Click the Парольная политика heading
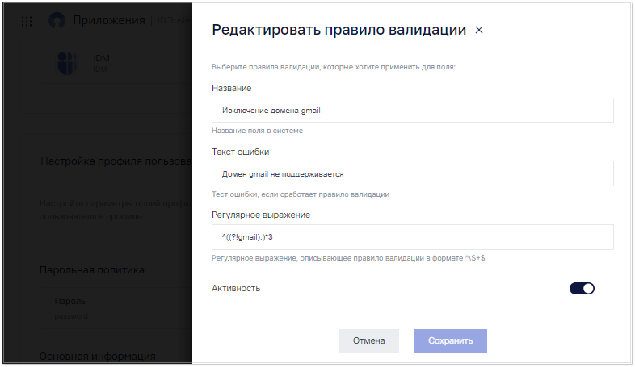The height and width of the screenshot is (367, 635). coord(92,270)
